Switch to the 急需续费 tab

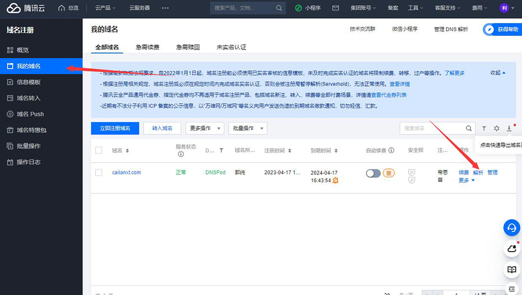[x=147, y=47]
